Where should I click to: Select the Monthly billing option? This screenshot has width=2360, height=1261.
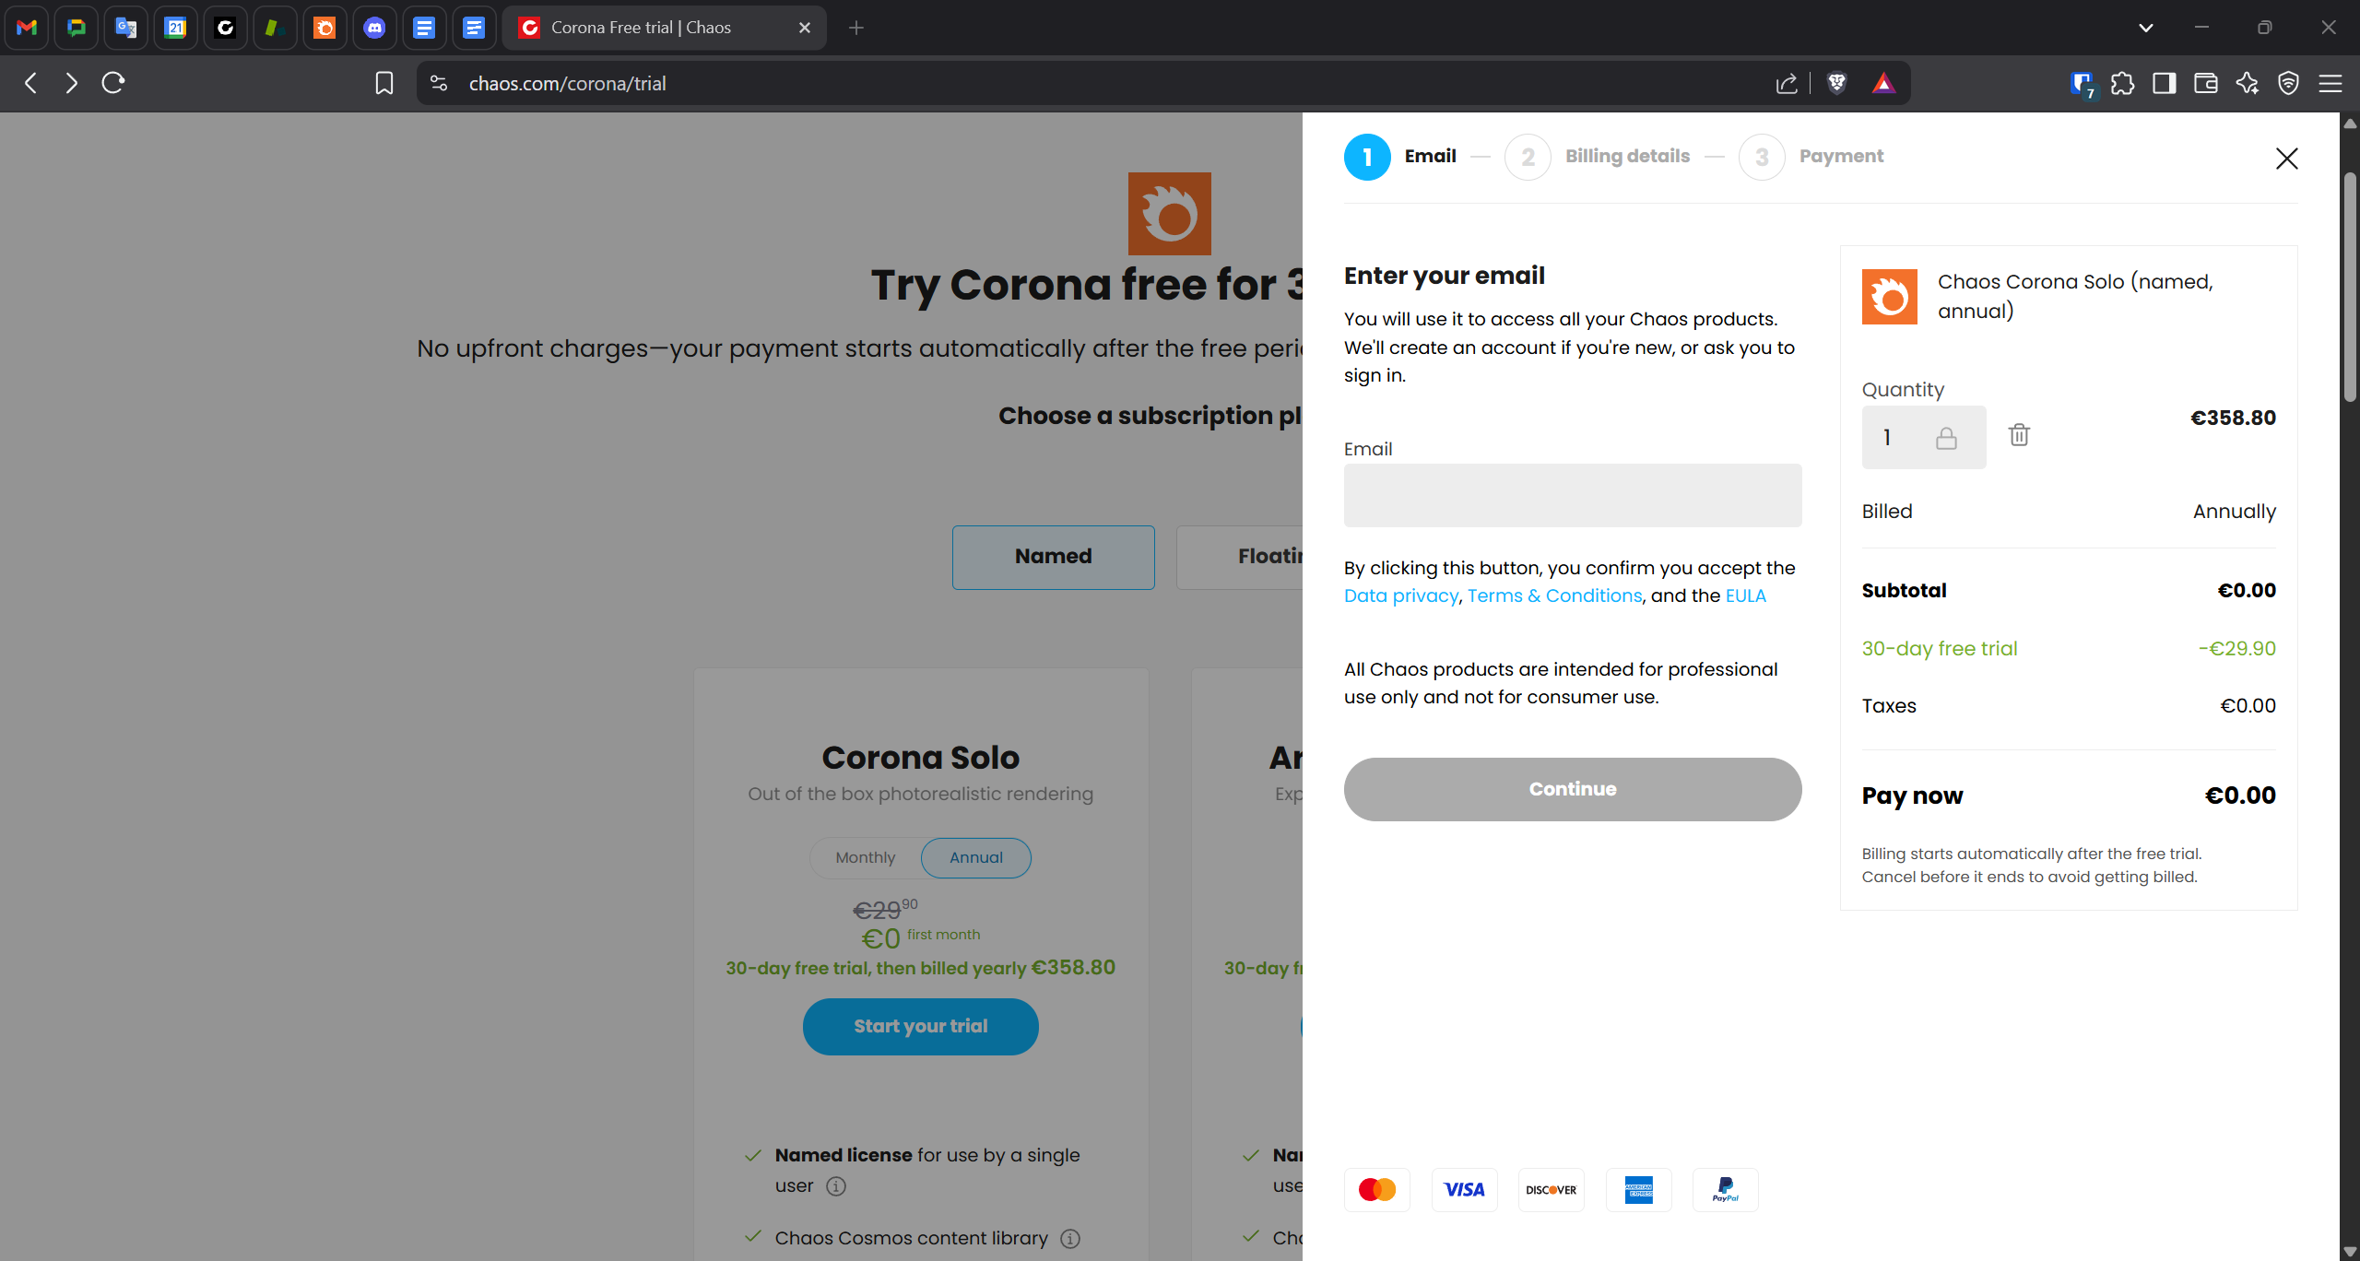tap(865, 857)
